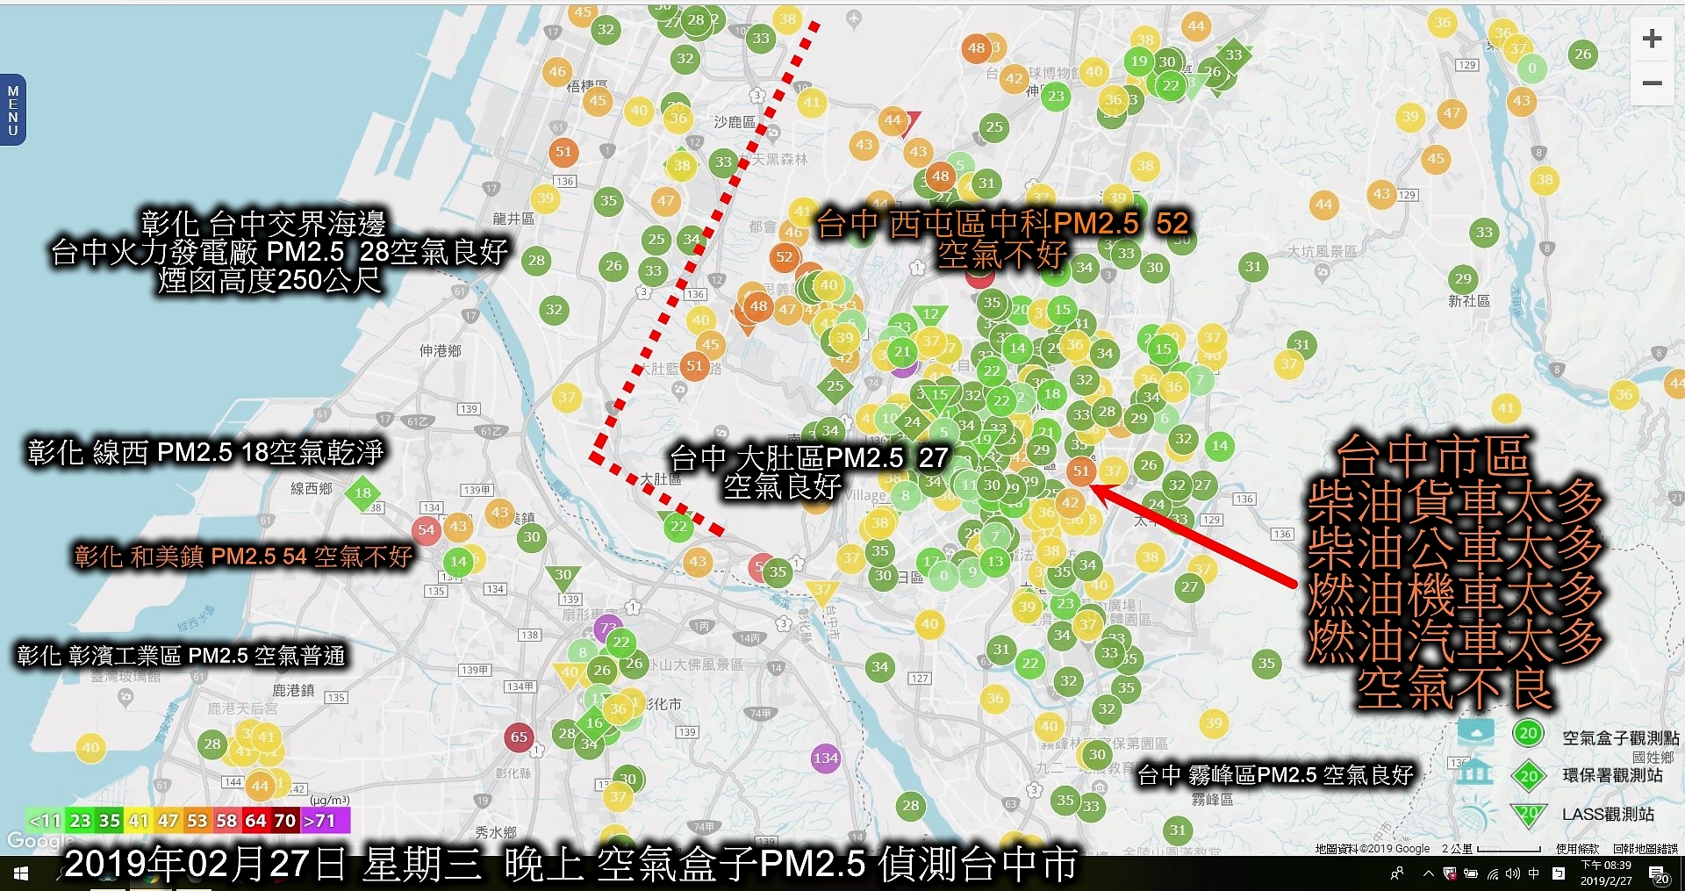This screenshot has height=891, width=1685.
Task: Open the volume speaker tray icon
Action: [x=1513, y=873]
